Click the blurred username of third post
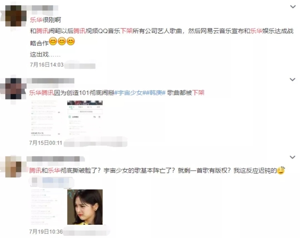 [55, 159]
